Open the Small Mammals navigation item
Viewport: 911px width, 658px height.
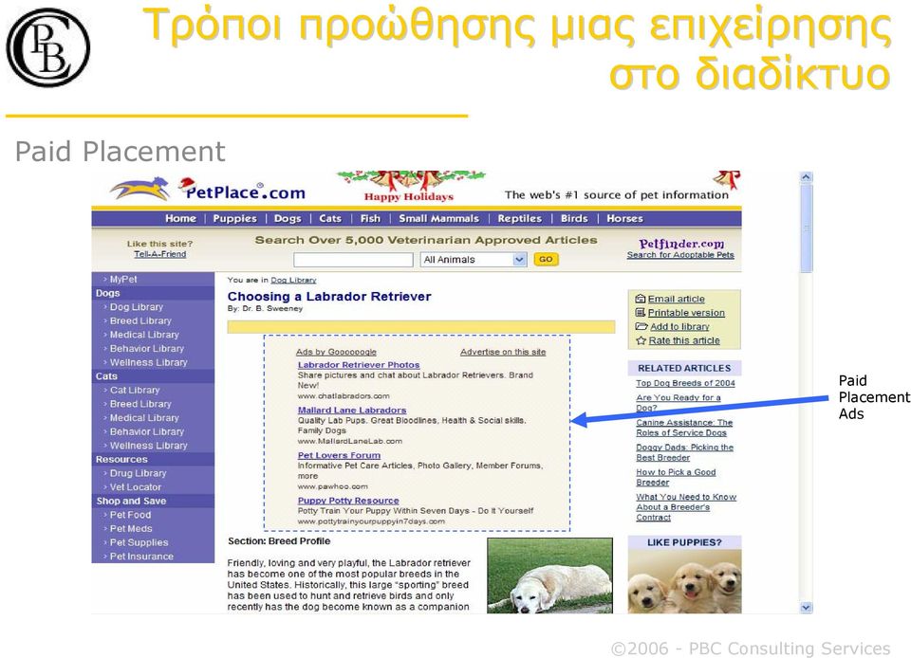[x=438, y=219]
